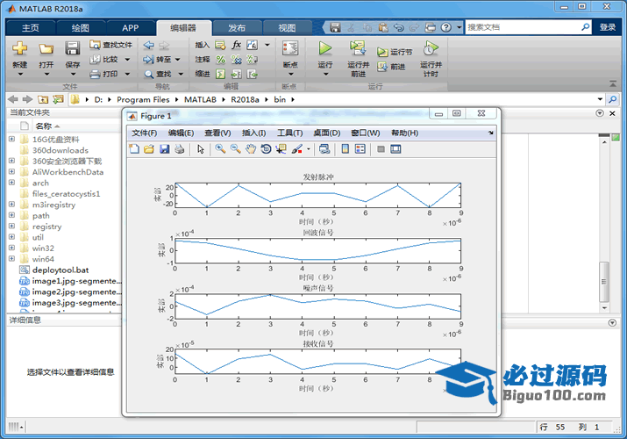Expand the 16G优盘资料 folder
Viewport: 627px width, 439px height.
coord(11,140)
